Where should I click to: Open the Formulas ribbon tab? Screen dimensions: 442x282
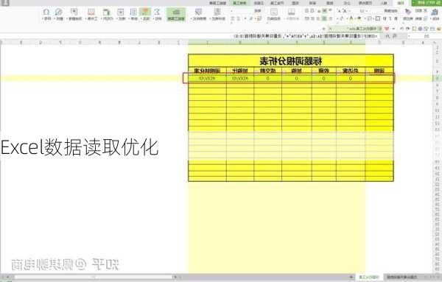[347, 3]
